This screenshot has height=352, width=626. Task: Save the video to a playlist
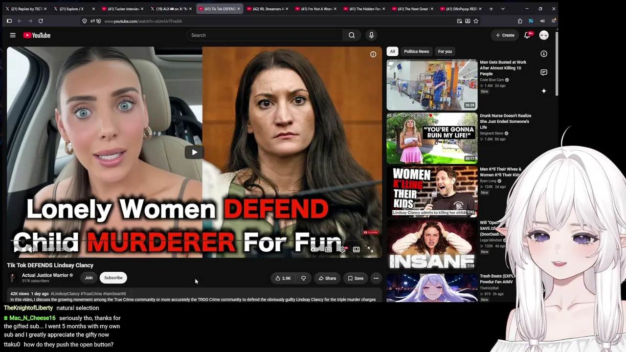coord(356,278)
